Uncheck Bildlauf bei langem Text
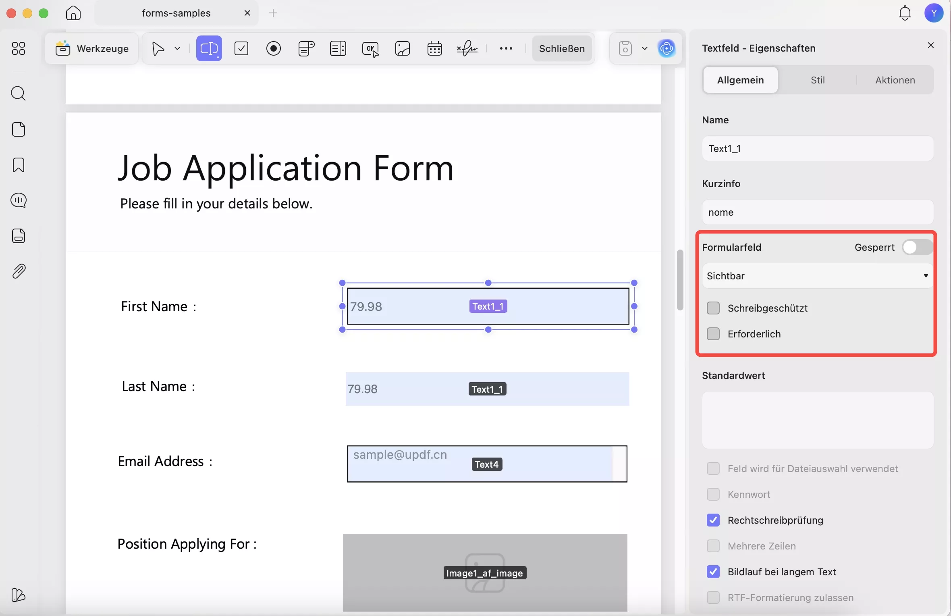Image resolution: width=951 pixels, height=616 pixels. [x=713, y=572]
